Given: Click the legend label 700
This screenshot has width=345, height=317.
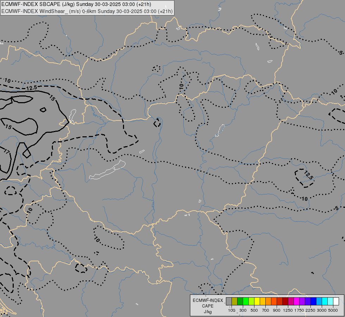Looking at the screenshot, I should 266,310.
